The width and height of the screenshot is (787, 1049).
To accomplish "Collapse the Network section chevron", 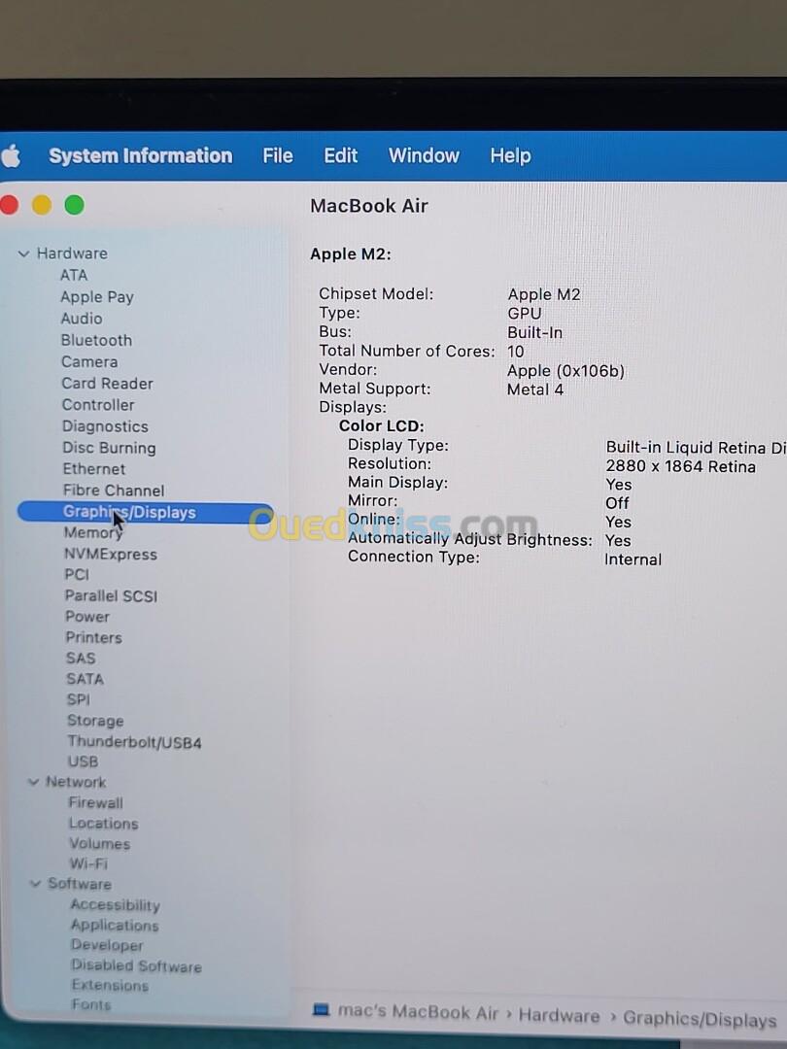I will pyautogui.click(x=33, y=781).
